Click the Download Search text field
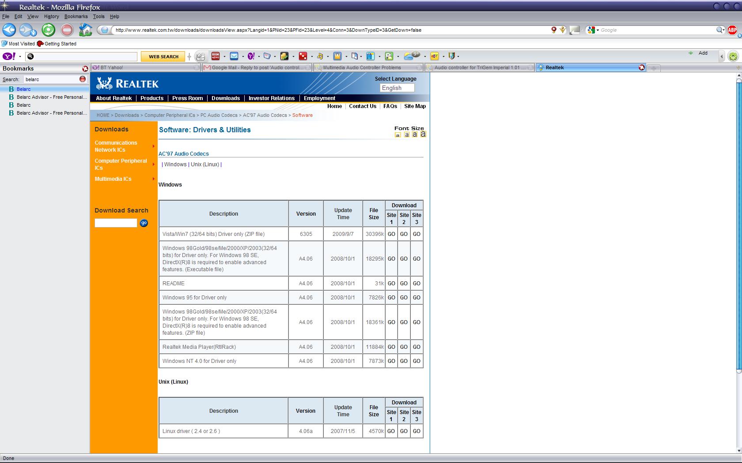742x463 pixels. [116, 223]
